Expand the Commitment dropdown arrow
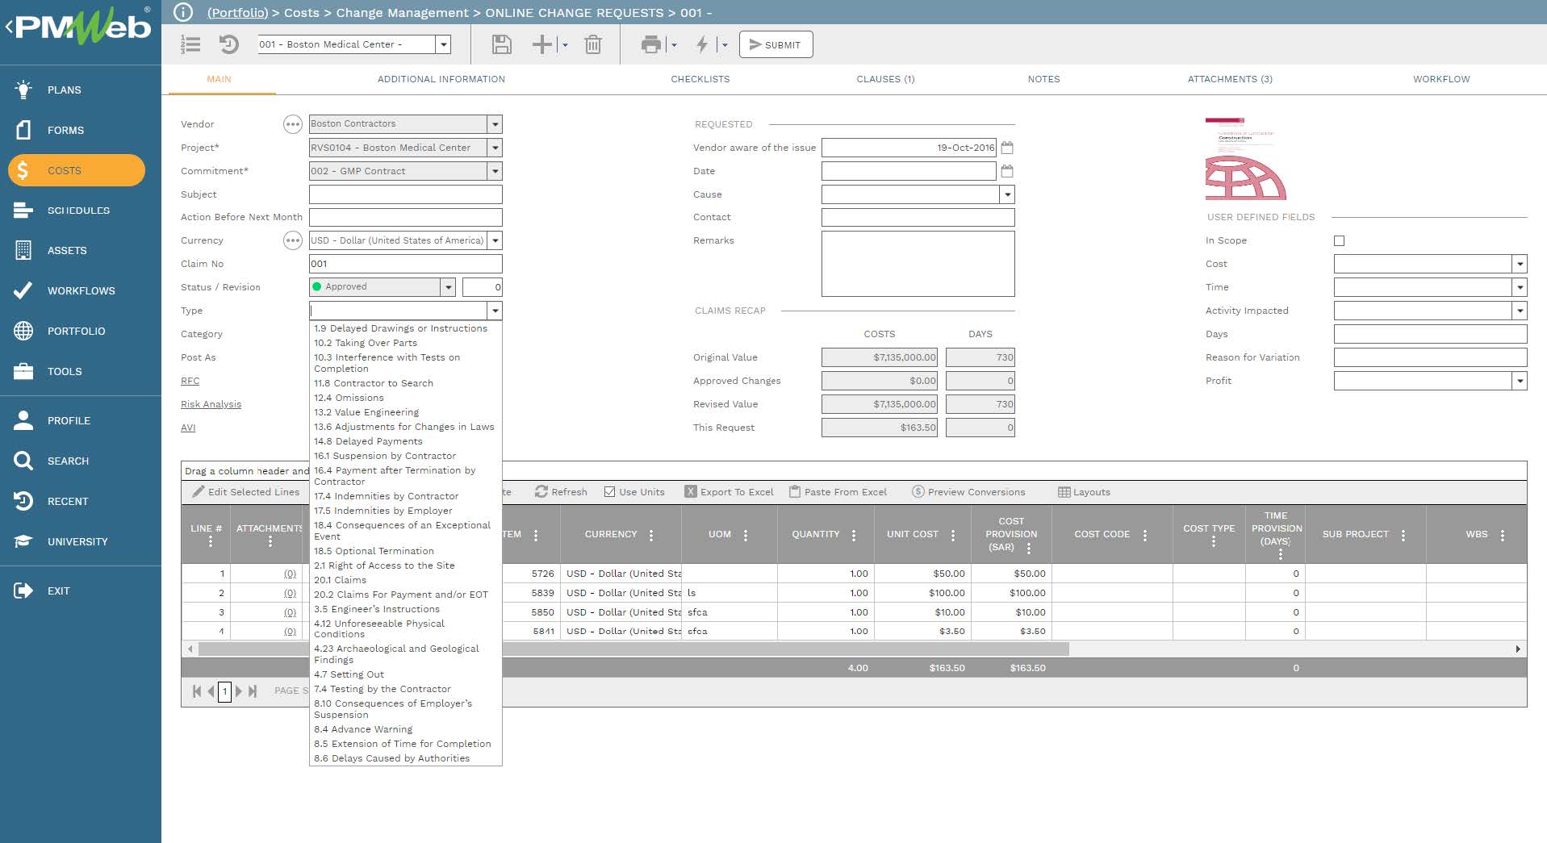Viewport: 1547px width, 843px height. (x=495, y=171)
